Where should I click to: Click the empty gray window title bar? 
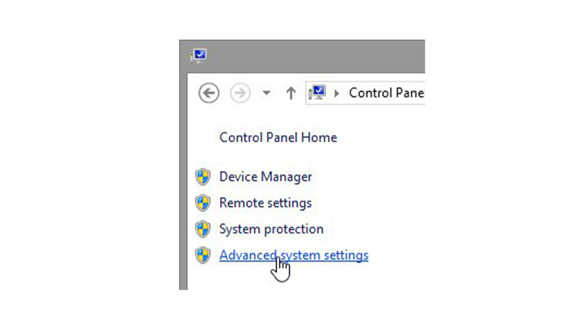[x=317, y=56]
